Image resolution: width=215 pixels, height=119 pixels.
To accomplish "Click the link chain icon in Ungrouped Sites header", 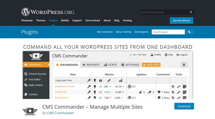I will point(109,80).
